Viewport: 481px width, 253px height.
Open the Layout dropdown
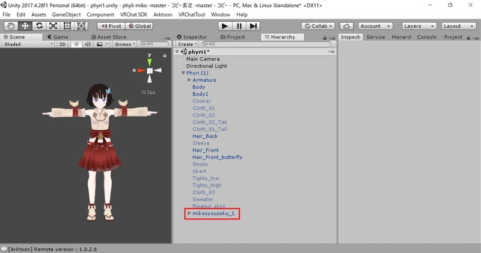(x=459, y=26)
